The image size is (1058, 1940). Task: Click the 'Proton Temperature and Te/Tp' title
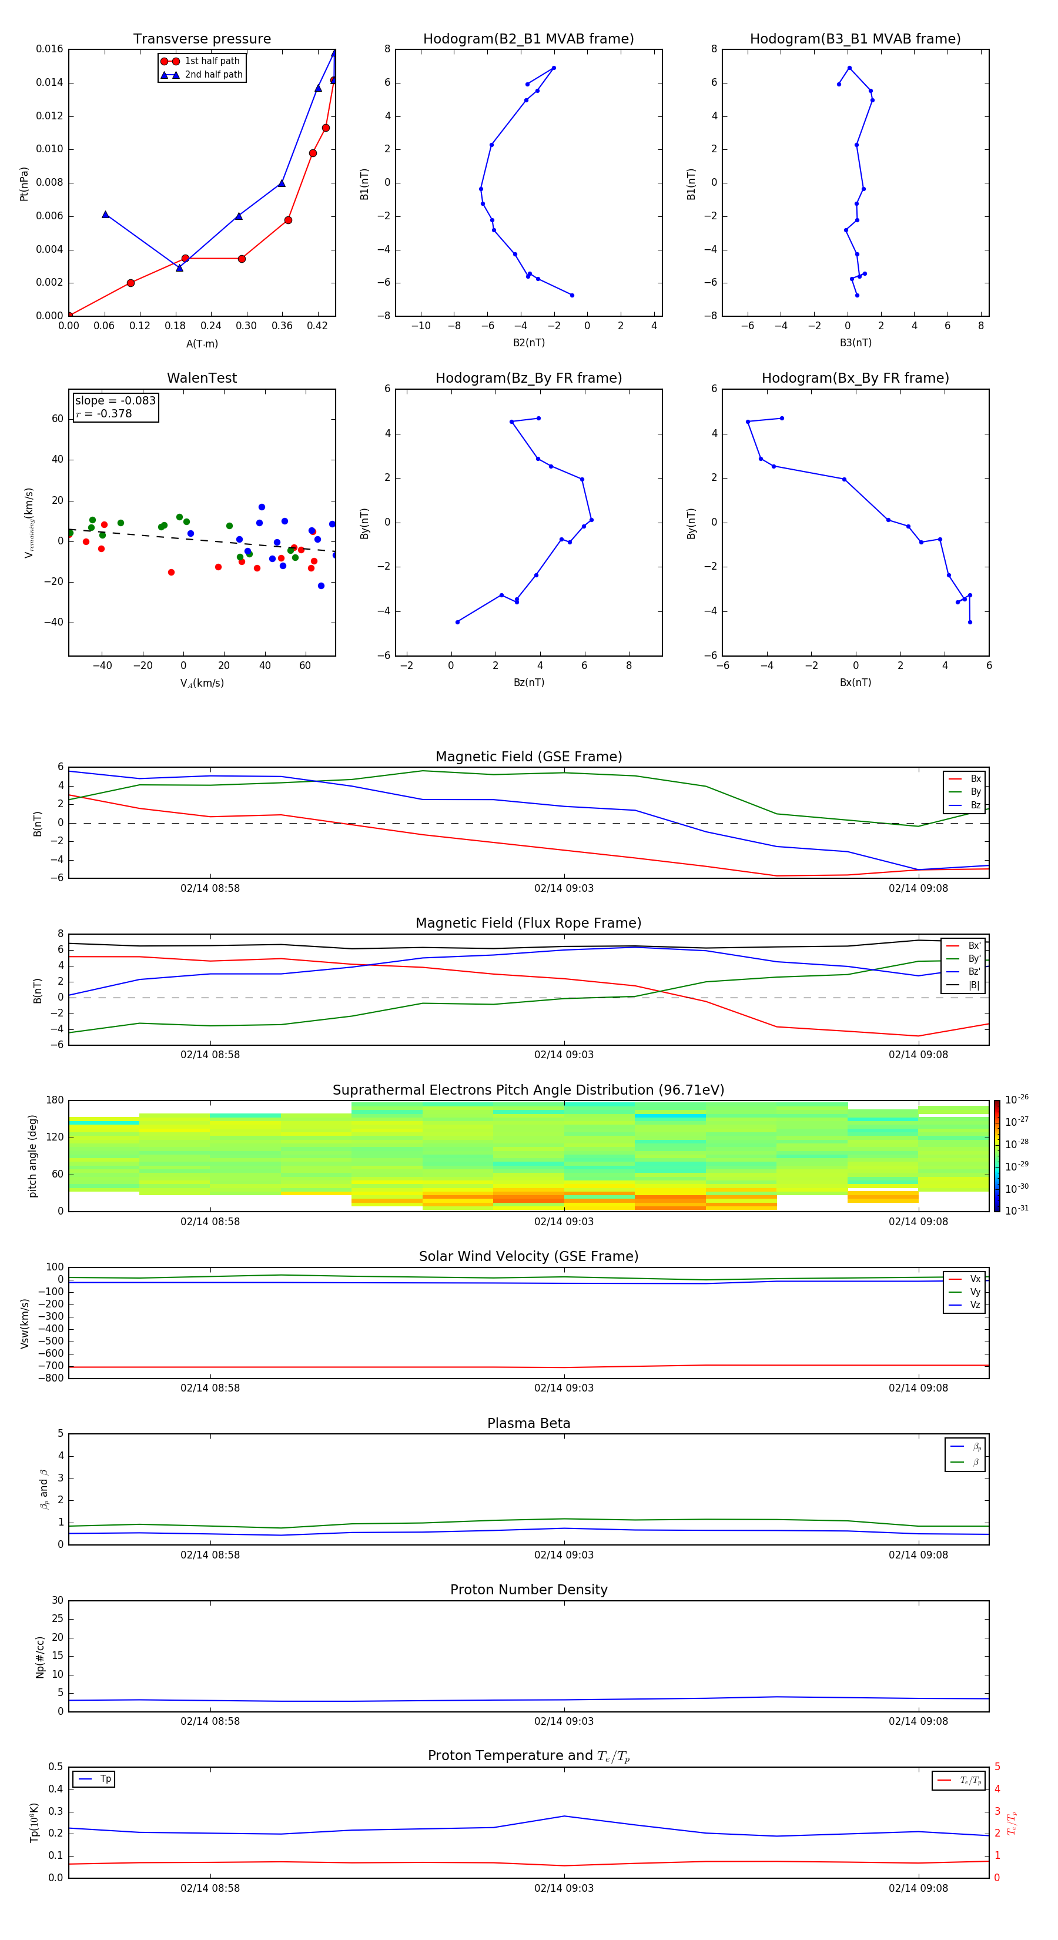[x=528, y=1756]
